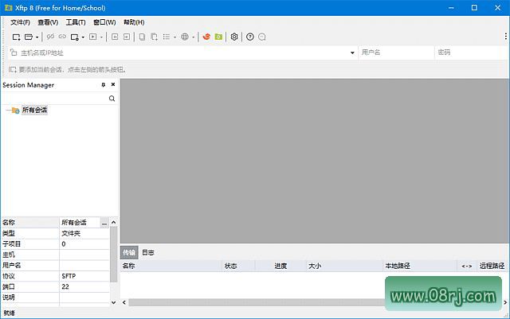This screenshot has width=510, height=319.
Task: Click the SFTP protocol value cell
Action: point(84,276)
